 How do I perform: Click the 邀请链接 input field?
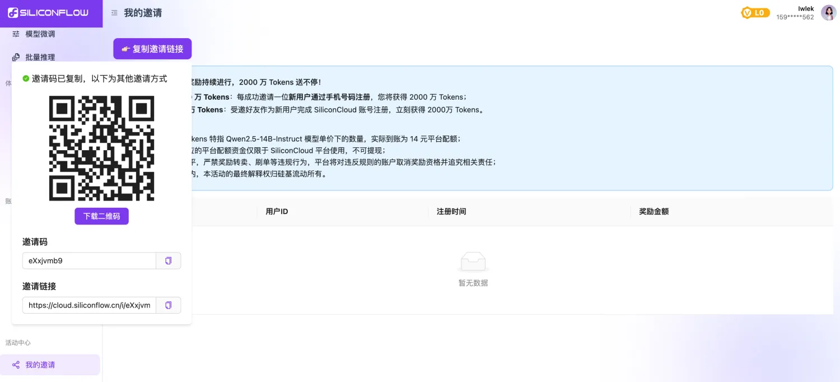89,305
